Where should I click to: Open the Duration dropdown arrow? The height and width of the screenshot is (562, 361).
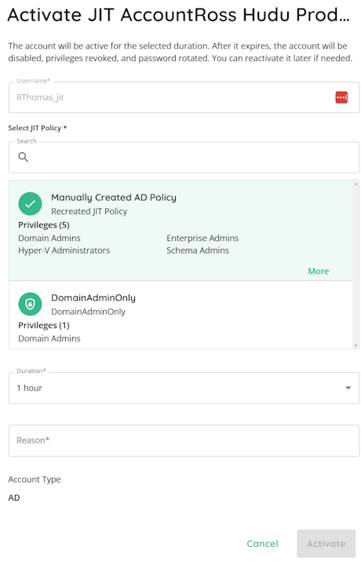[348, 388]
